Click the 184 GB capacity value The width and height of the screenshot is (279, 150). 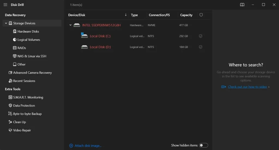pyautogui.click(x=183, y=47)
